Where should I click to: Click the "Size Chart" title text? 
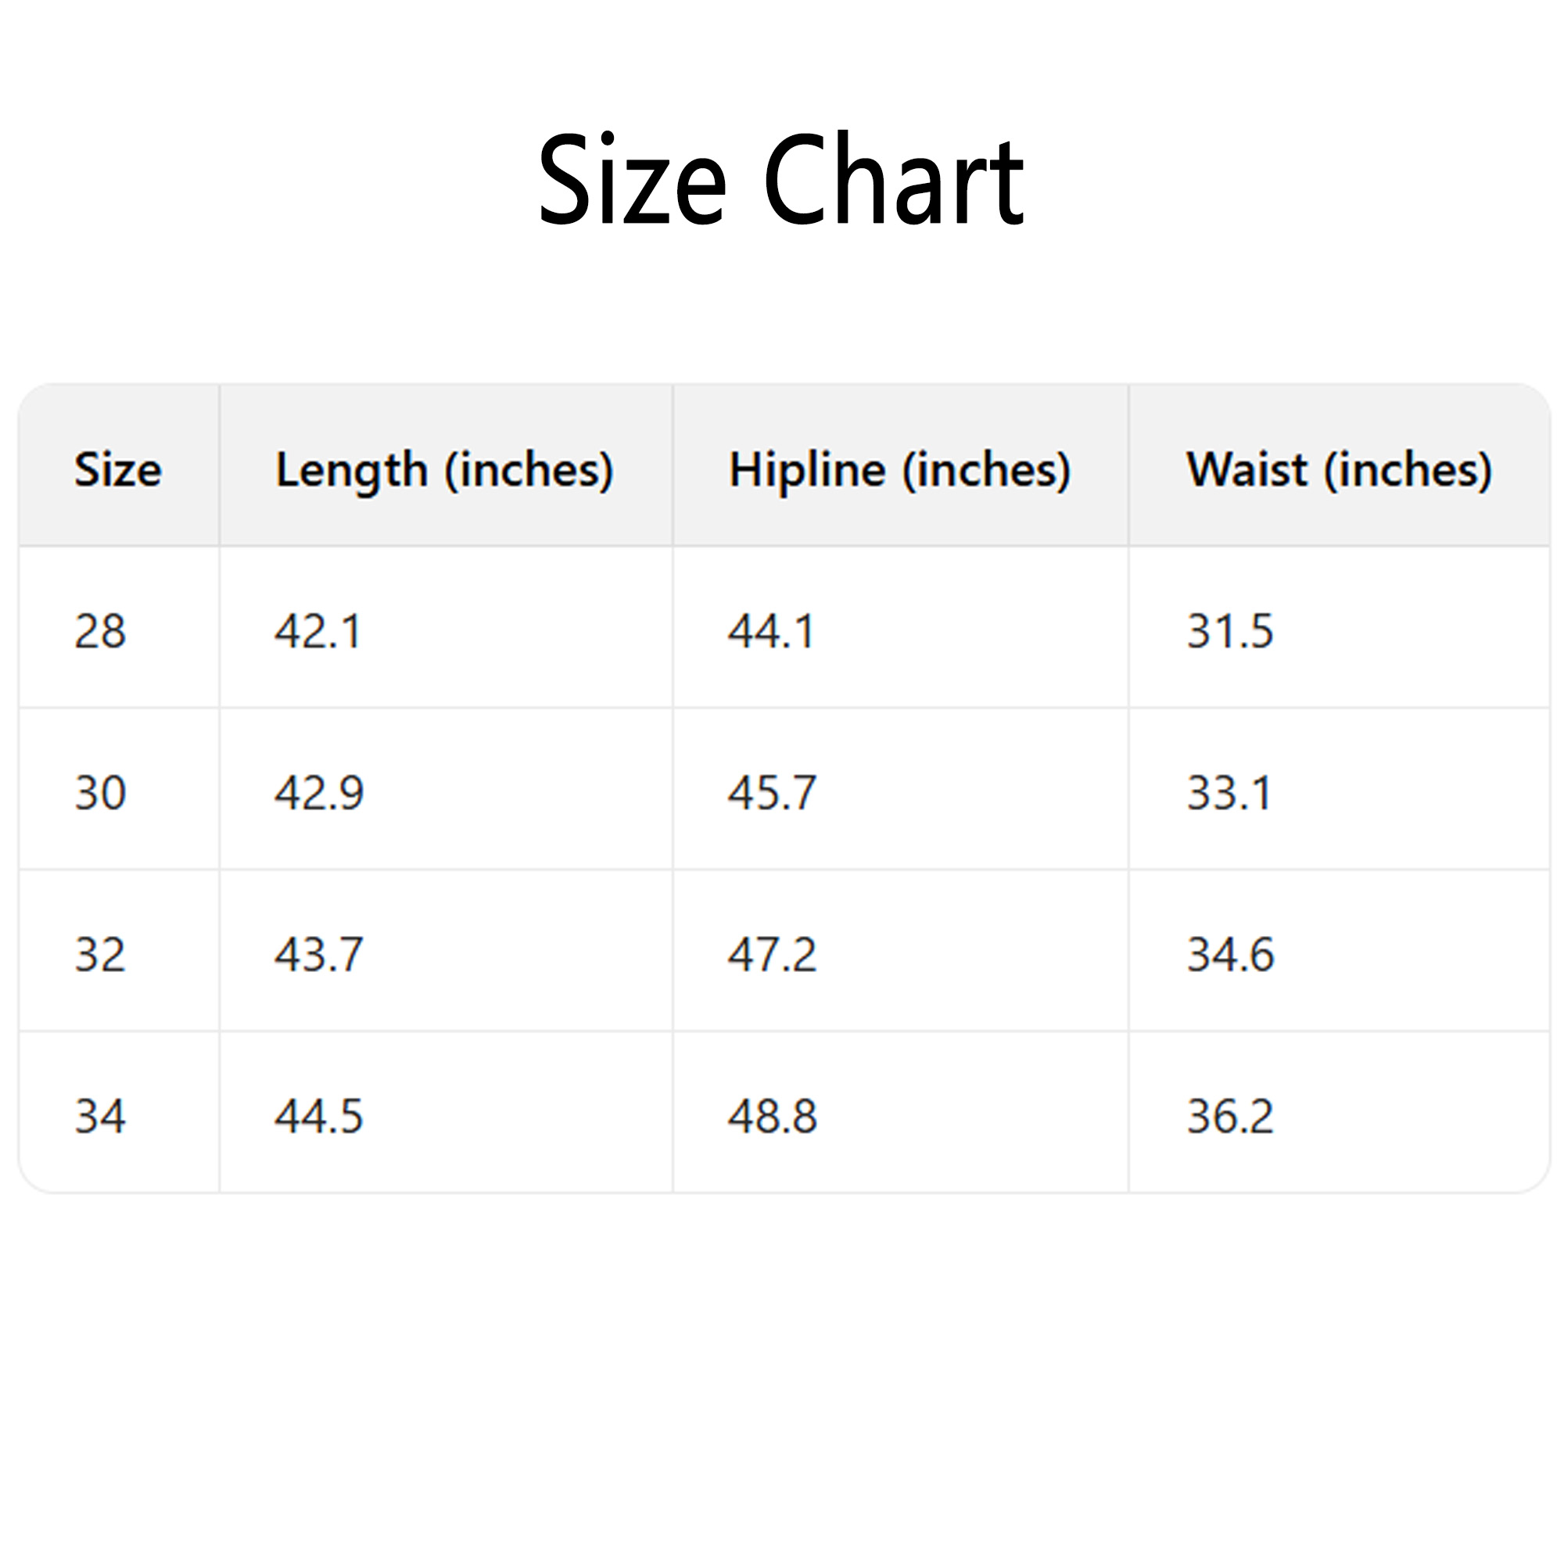pyautogui.click(x=781, y=180)
